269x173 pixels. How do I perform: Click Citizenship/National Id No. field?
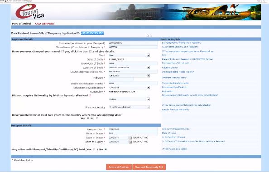[133, 72]
